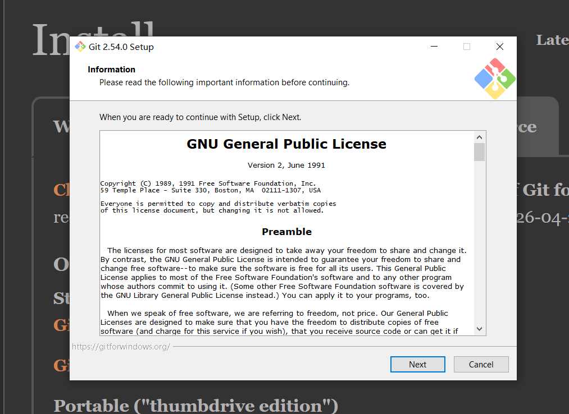Click the large Git logo in the header

495,79
